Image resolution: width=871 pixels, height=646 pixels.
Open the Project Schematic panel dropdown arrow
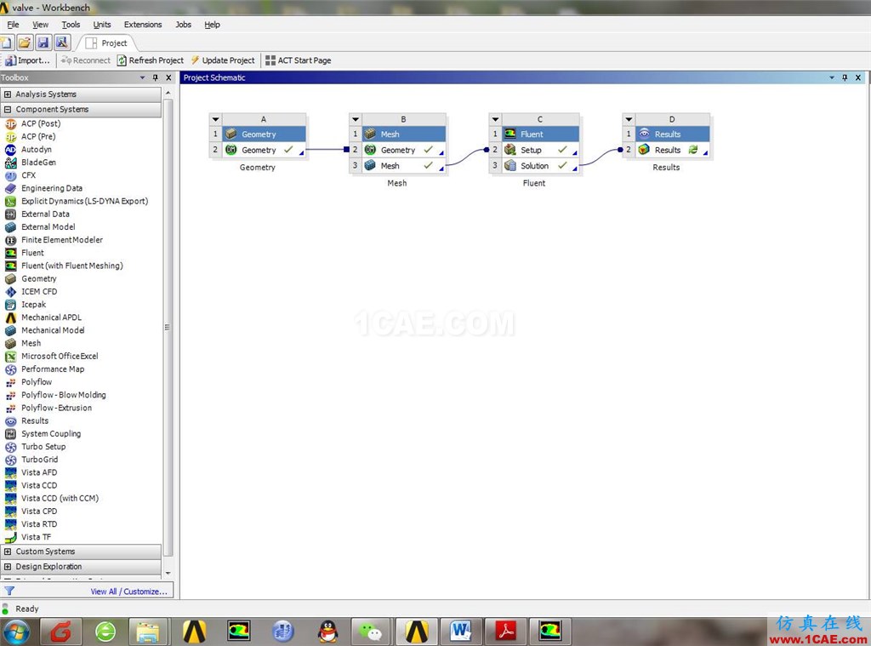(x=832, y=77)
